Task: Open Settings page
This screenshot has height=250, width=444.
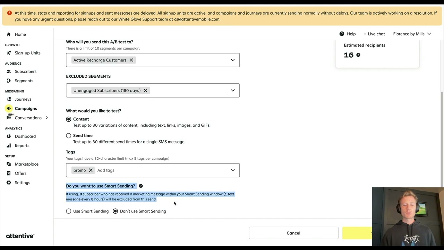Action: (x=23, y=183)
